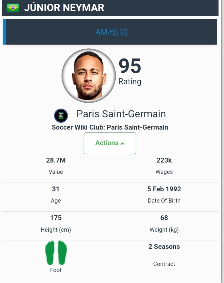Click the Paris Saint-Germain club badge
The image size is (224, 283).
pos(61,116)
